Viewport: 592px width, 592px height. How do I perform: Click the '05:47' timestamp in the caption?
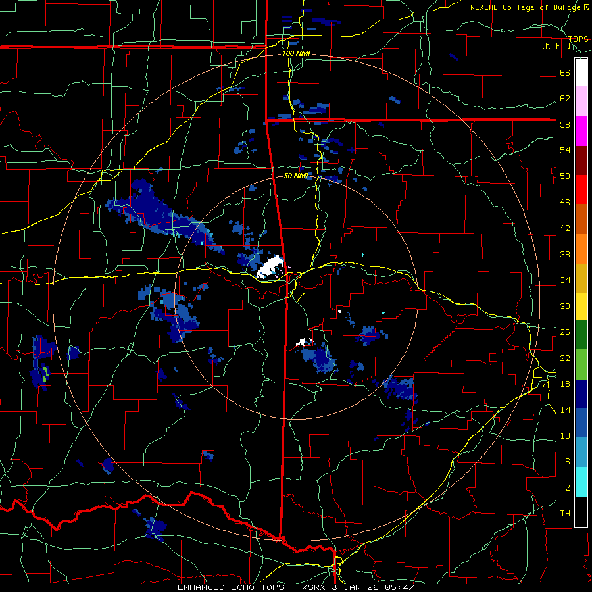[399, 587]
